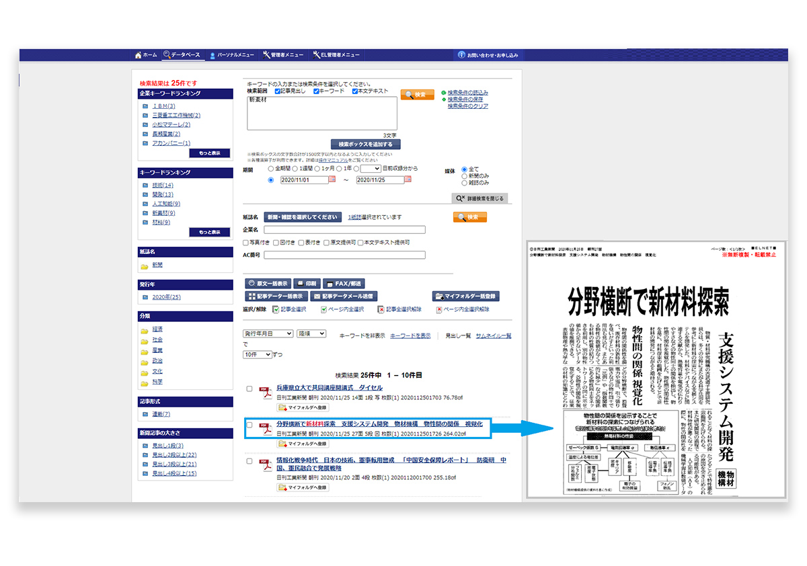Click ページ内全選択解除 red cross icon
Screen dimensions: 807x566
pyautogui.click(x=439, y=309)
